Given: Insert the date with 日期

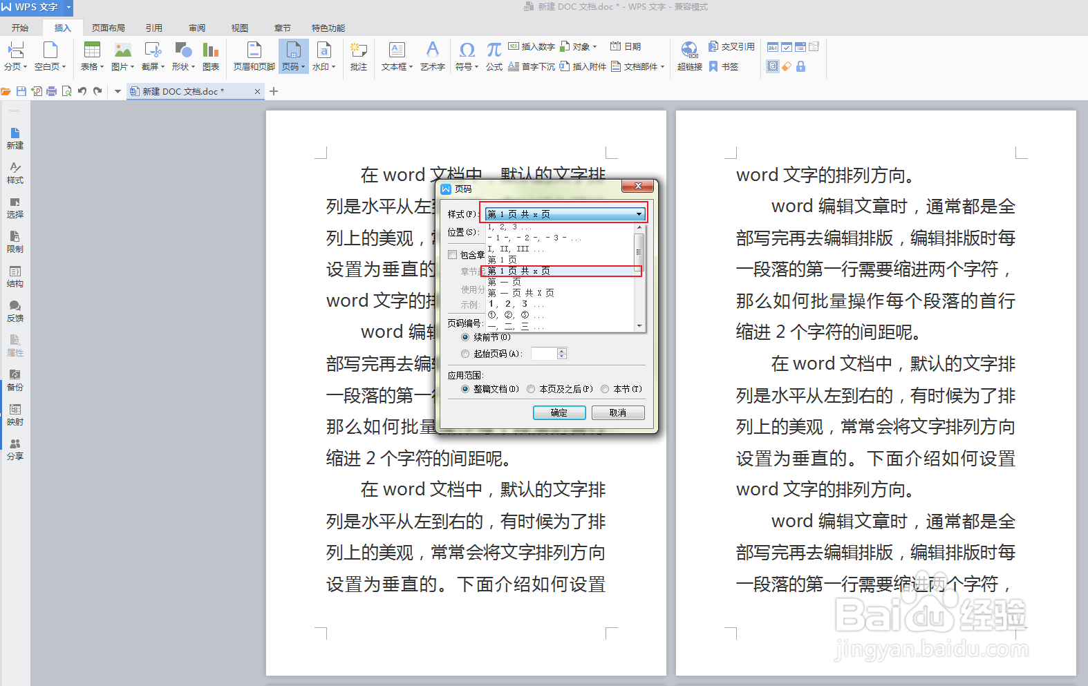Looking at the screenshot, I should [626, 46].
